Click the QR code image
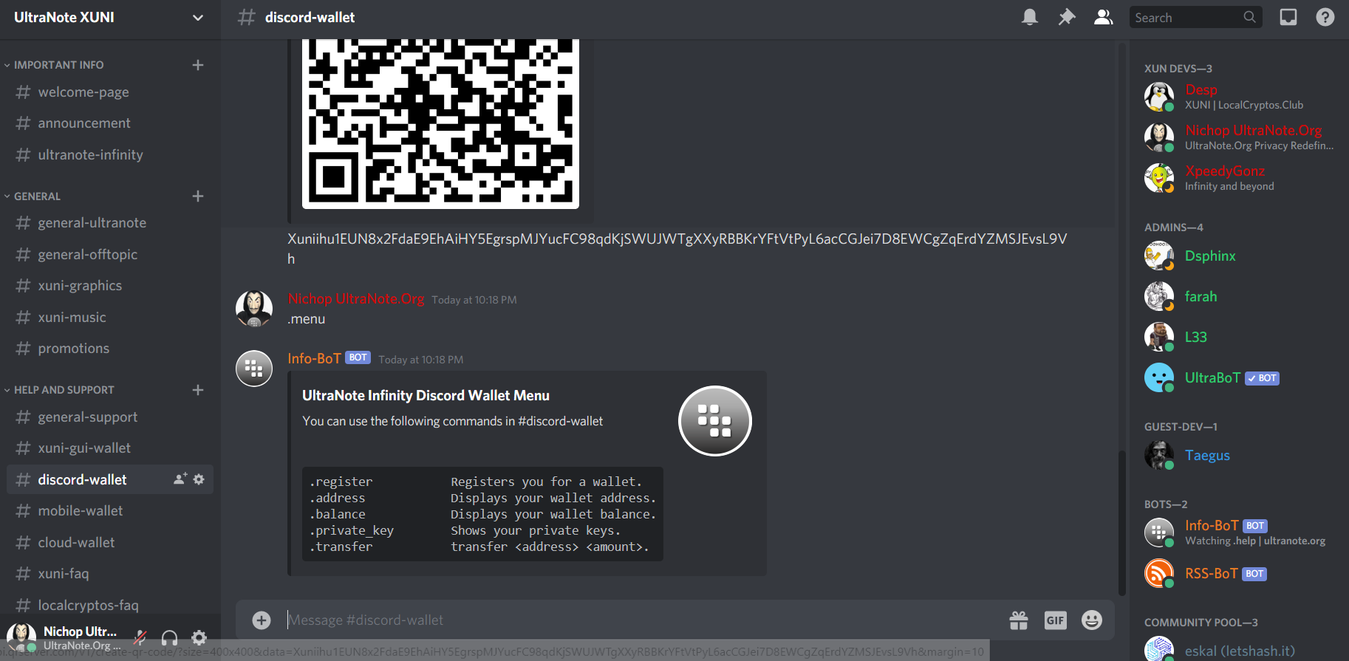Viewport: 1349px width, 661px height. tap(440, 124)
